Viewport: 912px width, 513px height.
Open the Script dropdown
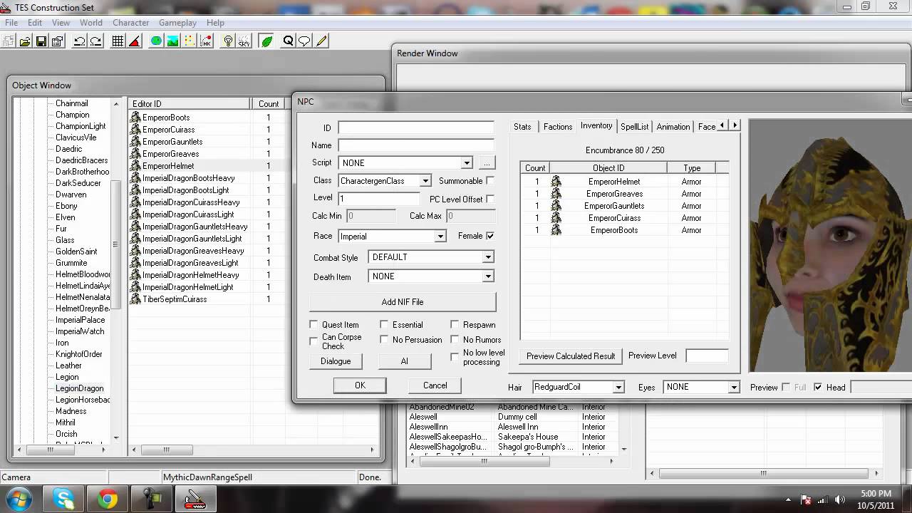[466, 163]
